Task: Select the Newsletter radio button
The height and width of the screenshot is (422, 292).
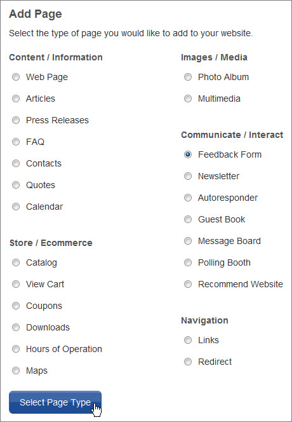Action: tap(188, 176)
